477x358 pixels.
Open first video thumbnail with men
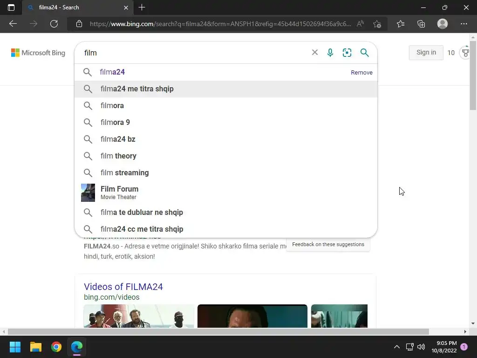click(x=139, y=316)
